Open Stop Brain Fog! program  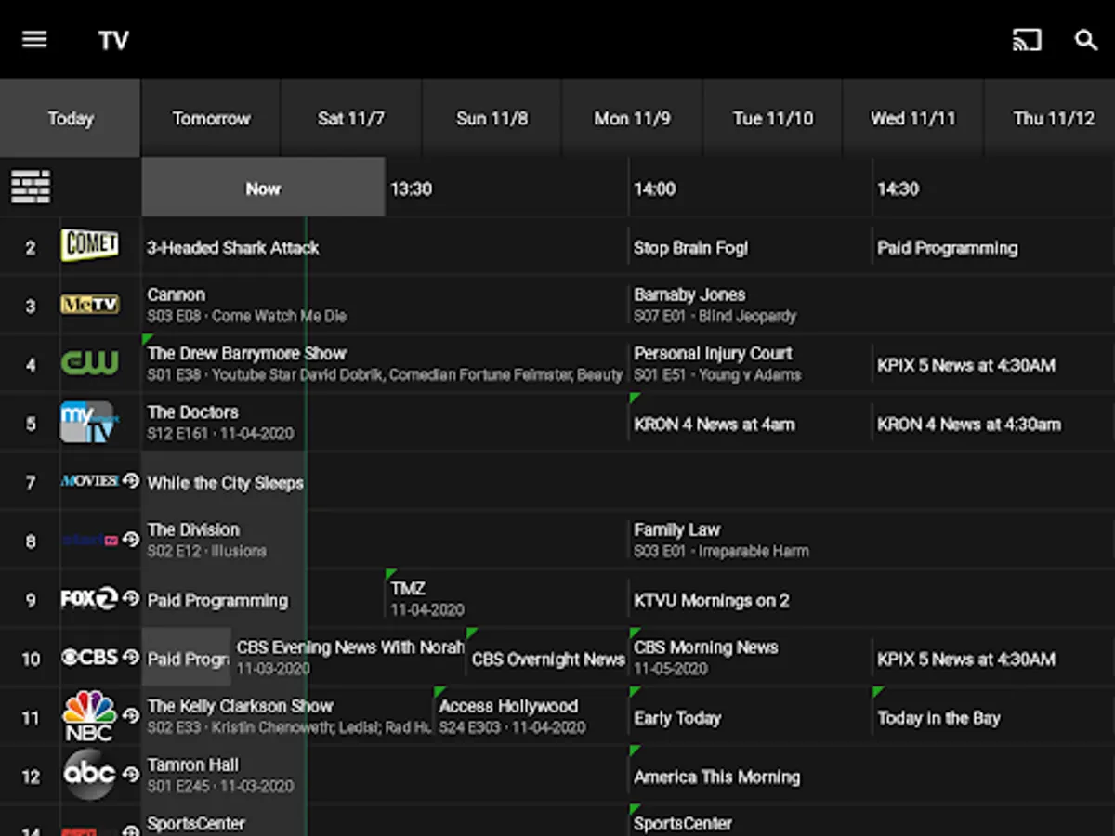(x=750, y=247)
